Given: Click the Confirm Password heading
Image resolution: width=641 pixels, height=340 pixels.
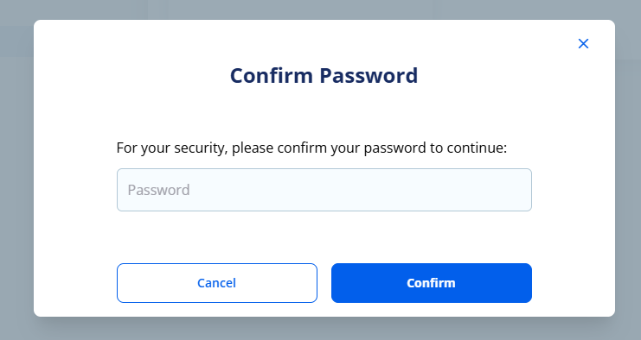Looking at the screenshot, I should point(324,75).
